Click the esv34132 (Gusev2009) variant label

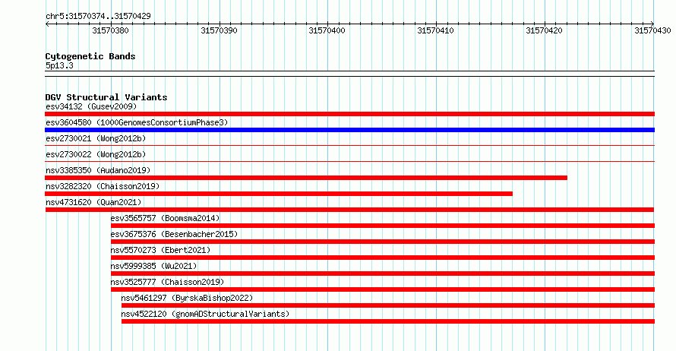pyautogui.click(x=91, y=106)
